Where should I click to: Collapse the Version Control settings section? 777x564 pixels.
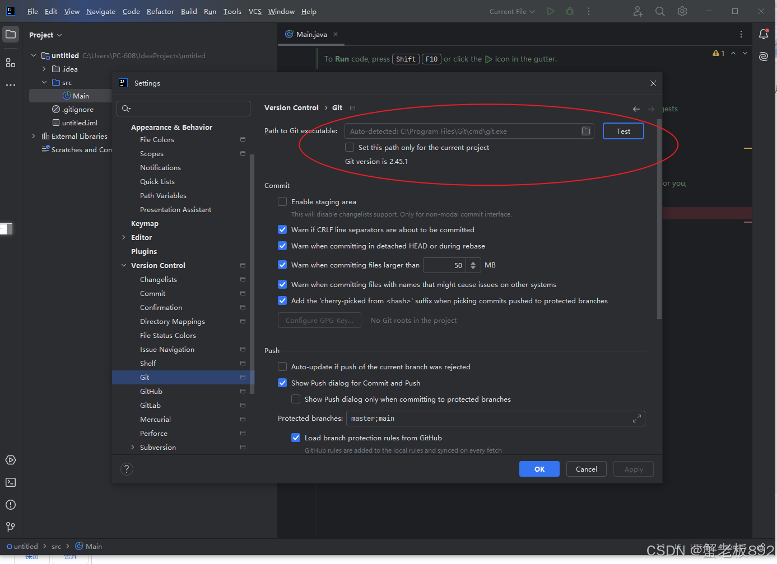pyautogui.click(x=124, y=265)
